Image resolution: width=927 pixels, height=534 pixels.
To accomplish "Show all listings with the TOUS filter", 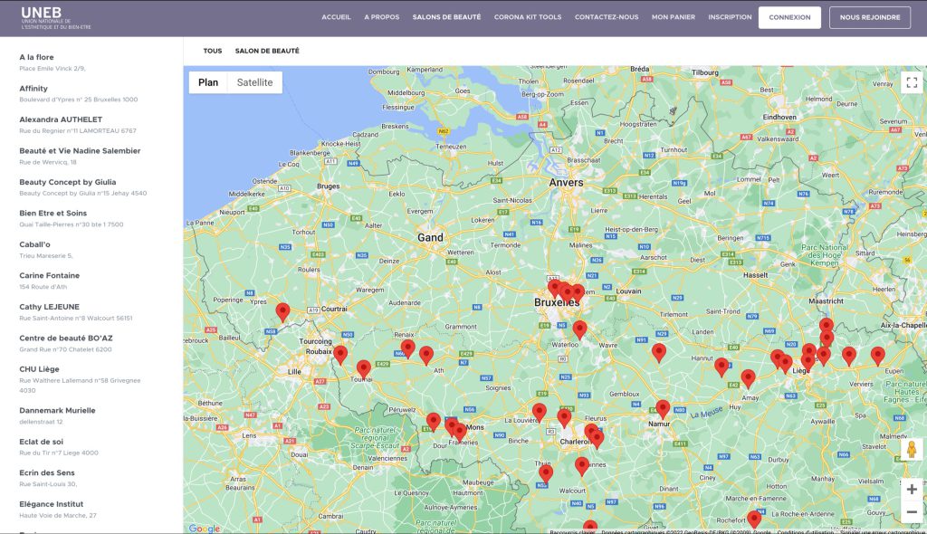I will [213, 51].
